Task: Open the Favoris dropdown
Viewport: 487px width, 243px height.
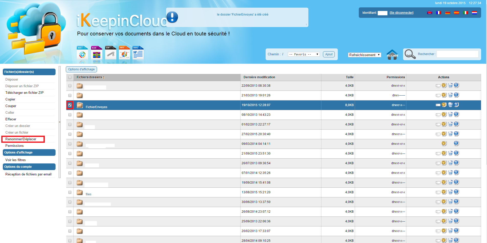Action: click(x=304, y=54)
